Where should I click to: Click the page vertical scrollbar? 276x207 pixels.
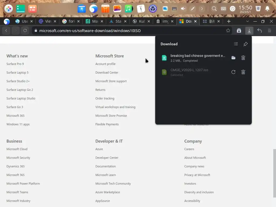coord(274,173)
